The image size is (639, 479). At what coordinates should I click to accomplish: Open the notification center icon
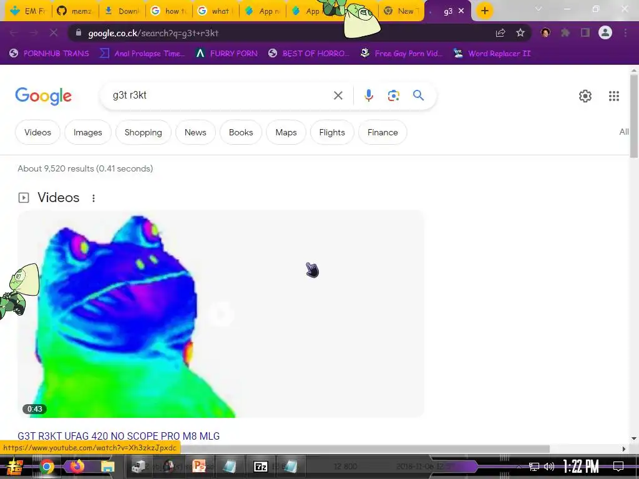pos(618,467)
